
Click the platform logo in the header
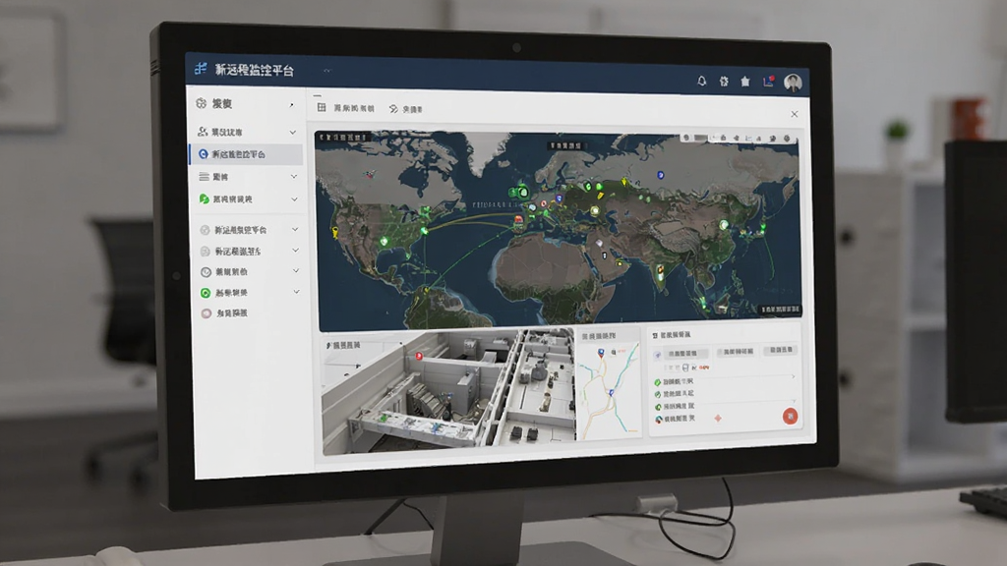pos(201,69)
